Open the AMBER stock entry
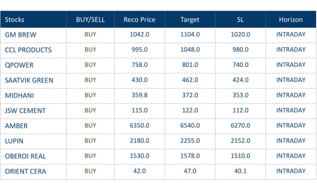The width and height of the screenshot is (317, 183). pos(16,126)
